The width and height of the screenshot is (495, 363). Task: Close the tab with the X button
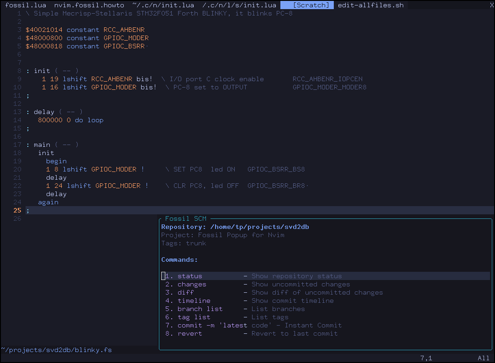click(x=491, y=5)
